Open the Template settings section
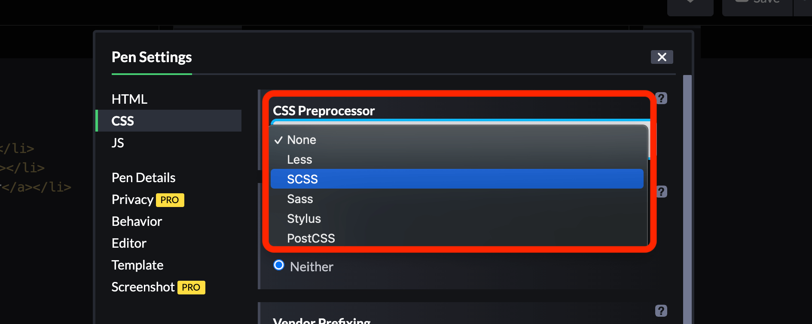The width and height of the screenshot is (812, 324). (137, 265)
